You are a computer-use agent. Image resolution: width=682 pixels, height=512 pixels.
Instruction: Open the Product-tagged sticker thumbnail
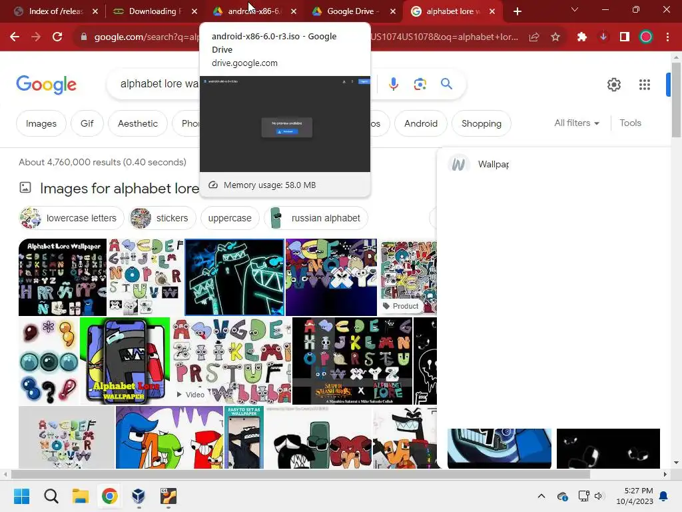point(408,277)
